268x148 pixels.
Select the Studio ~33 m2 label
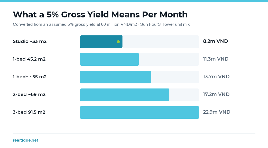30,41
